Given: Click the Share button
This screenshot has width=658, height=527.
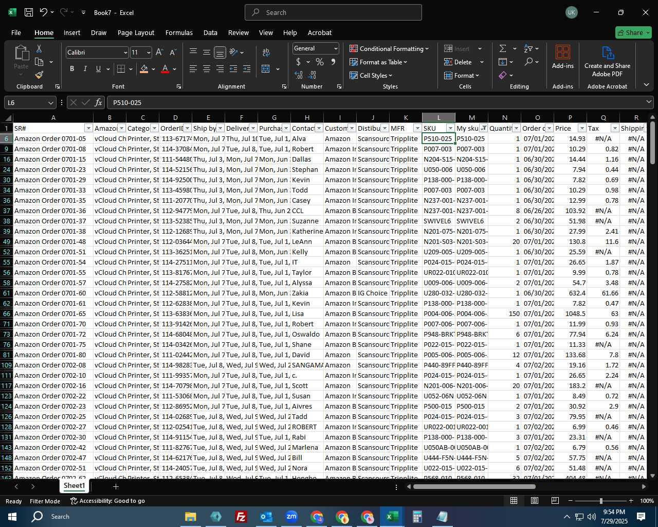Looking at the screenshot, I should click(633, 32).
